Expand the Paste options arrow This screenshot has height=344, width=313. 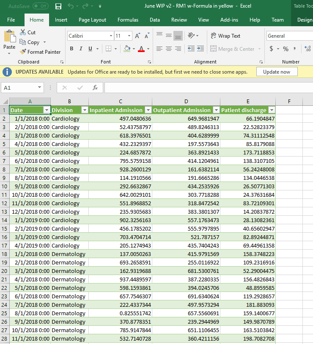(9, 54)
